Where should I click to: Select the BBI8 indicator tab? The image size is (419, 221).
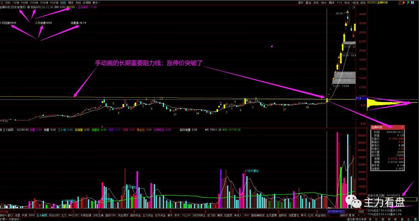tap(32, 216)
